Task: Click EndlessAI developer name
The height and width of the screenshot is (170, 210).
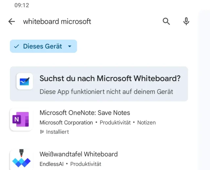Action: (x=51, y=164)
